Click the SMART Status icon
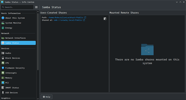The width and height of the screenshot is (186, 100). coord(3,88)
